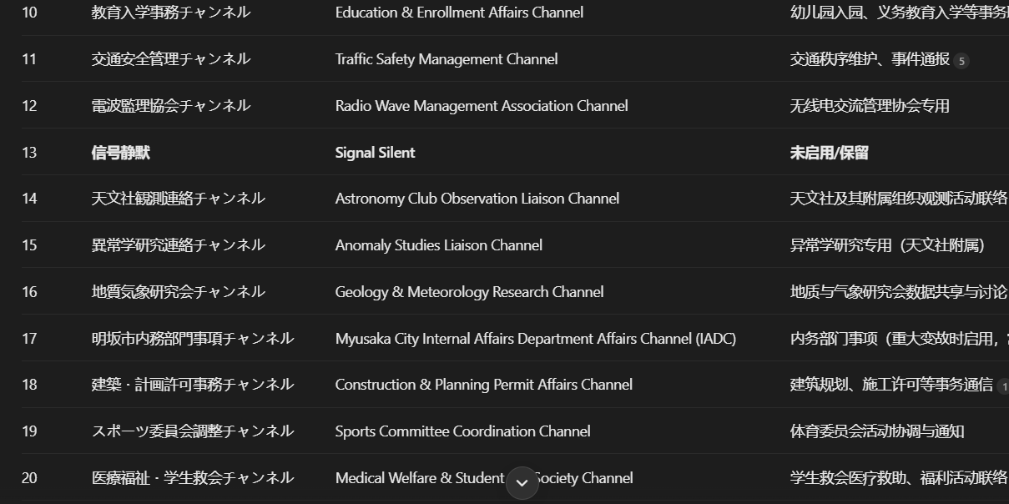Click the "信号静默" row title
Screen dimensions: 1009x504
click(x=121, y=153)
